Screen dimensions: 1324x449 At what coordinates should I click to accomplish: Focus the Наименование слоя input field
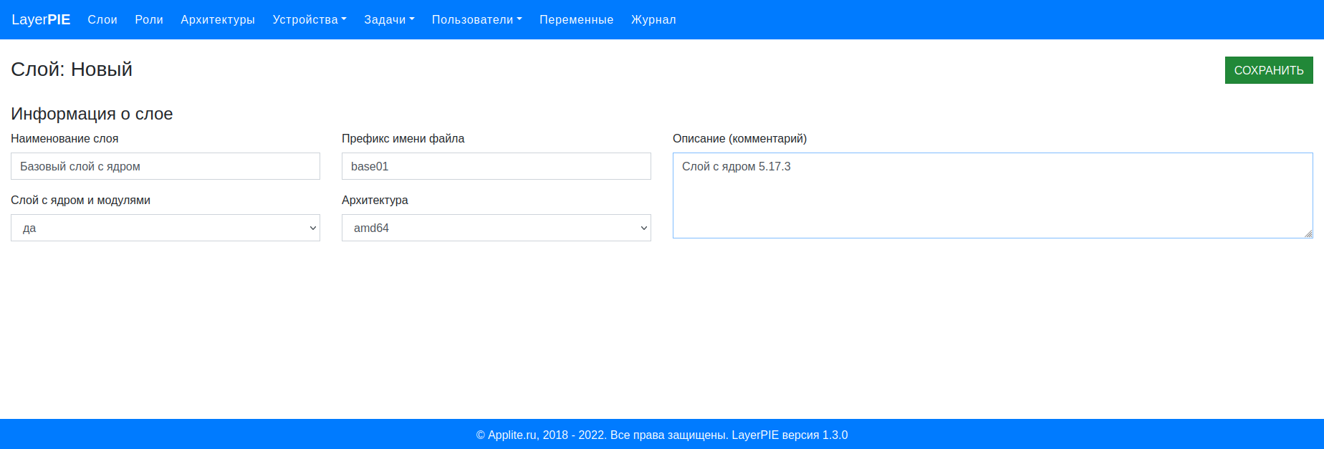[165, 166]
